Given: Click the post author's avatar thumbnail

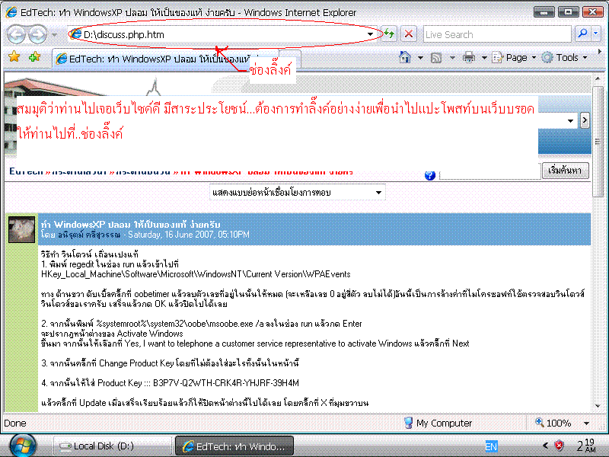Looking at the screenshot, I should [x=22, y=229].
